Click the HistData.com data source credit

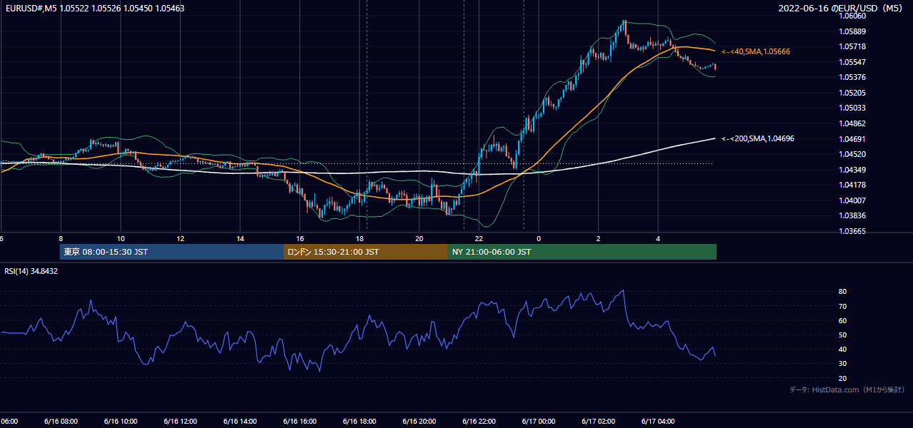coord(847,389)
